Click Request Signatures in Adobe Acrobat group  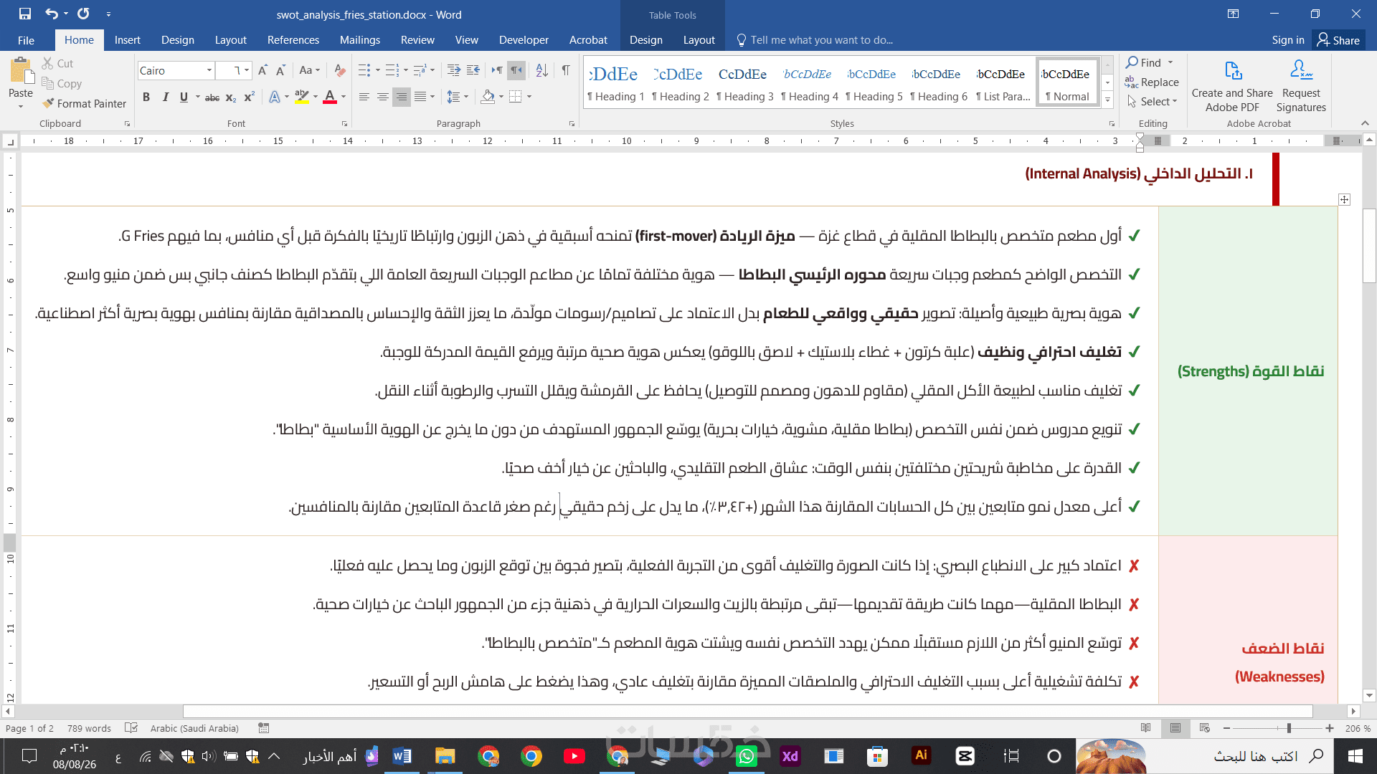(x=1301, y=86)
